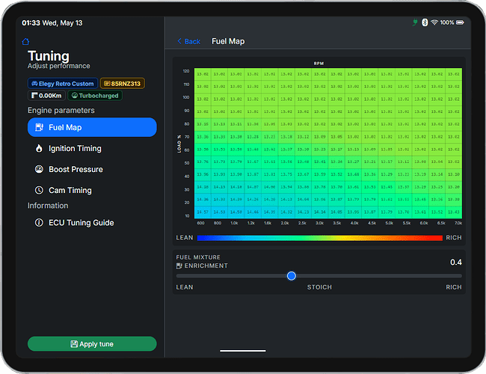Click the odometer icon beside 0.00Km
Screen dimensions: 486x374
click(34, 96)
